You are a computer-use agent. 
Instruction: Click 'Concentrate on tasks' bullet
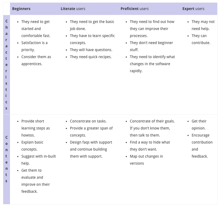pyautogui.click(x=88, y=121)
